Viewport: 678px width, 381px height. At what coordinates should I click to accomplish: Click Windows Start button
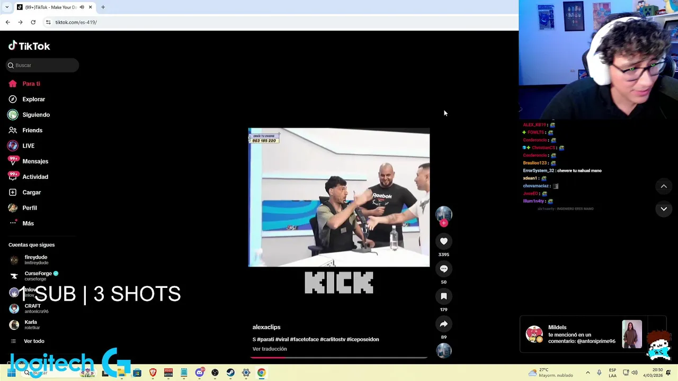(x=11, y=373)
